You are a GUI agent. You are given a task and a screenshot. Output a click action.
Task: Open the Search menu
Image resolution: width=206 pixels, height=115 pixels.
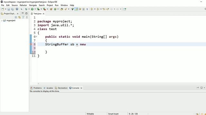point(42,5)
